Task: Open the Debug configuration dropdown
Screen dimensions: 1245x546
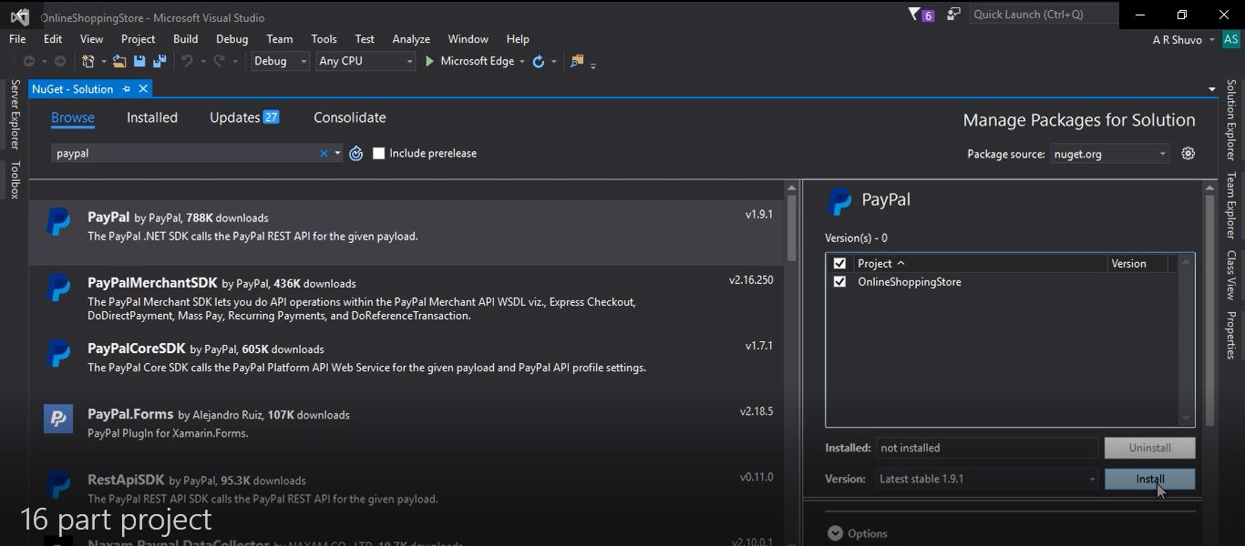Action: [280, 61]
